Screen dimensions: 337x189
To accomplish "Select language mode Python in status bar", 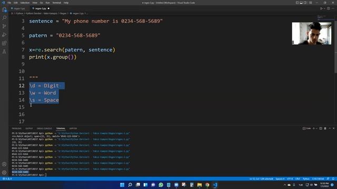I will coord(306,178).
